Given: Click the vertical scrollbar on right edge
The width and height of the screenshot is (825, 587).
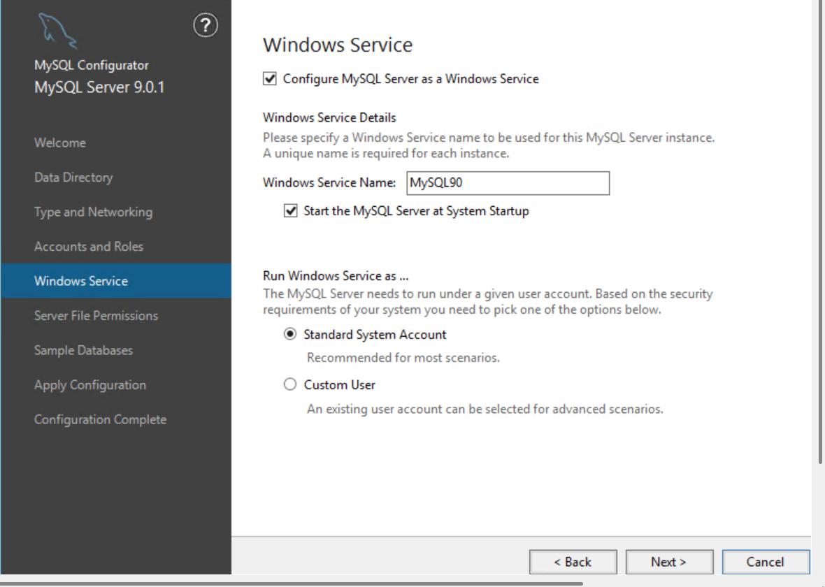Looking at the screenshot, I should point(820,231).
